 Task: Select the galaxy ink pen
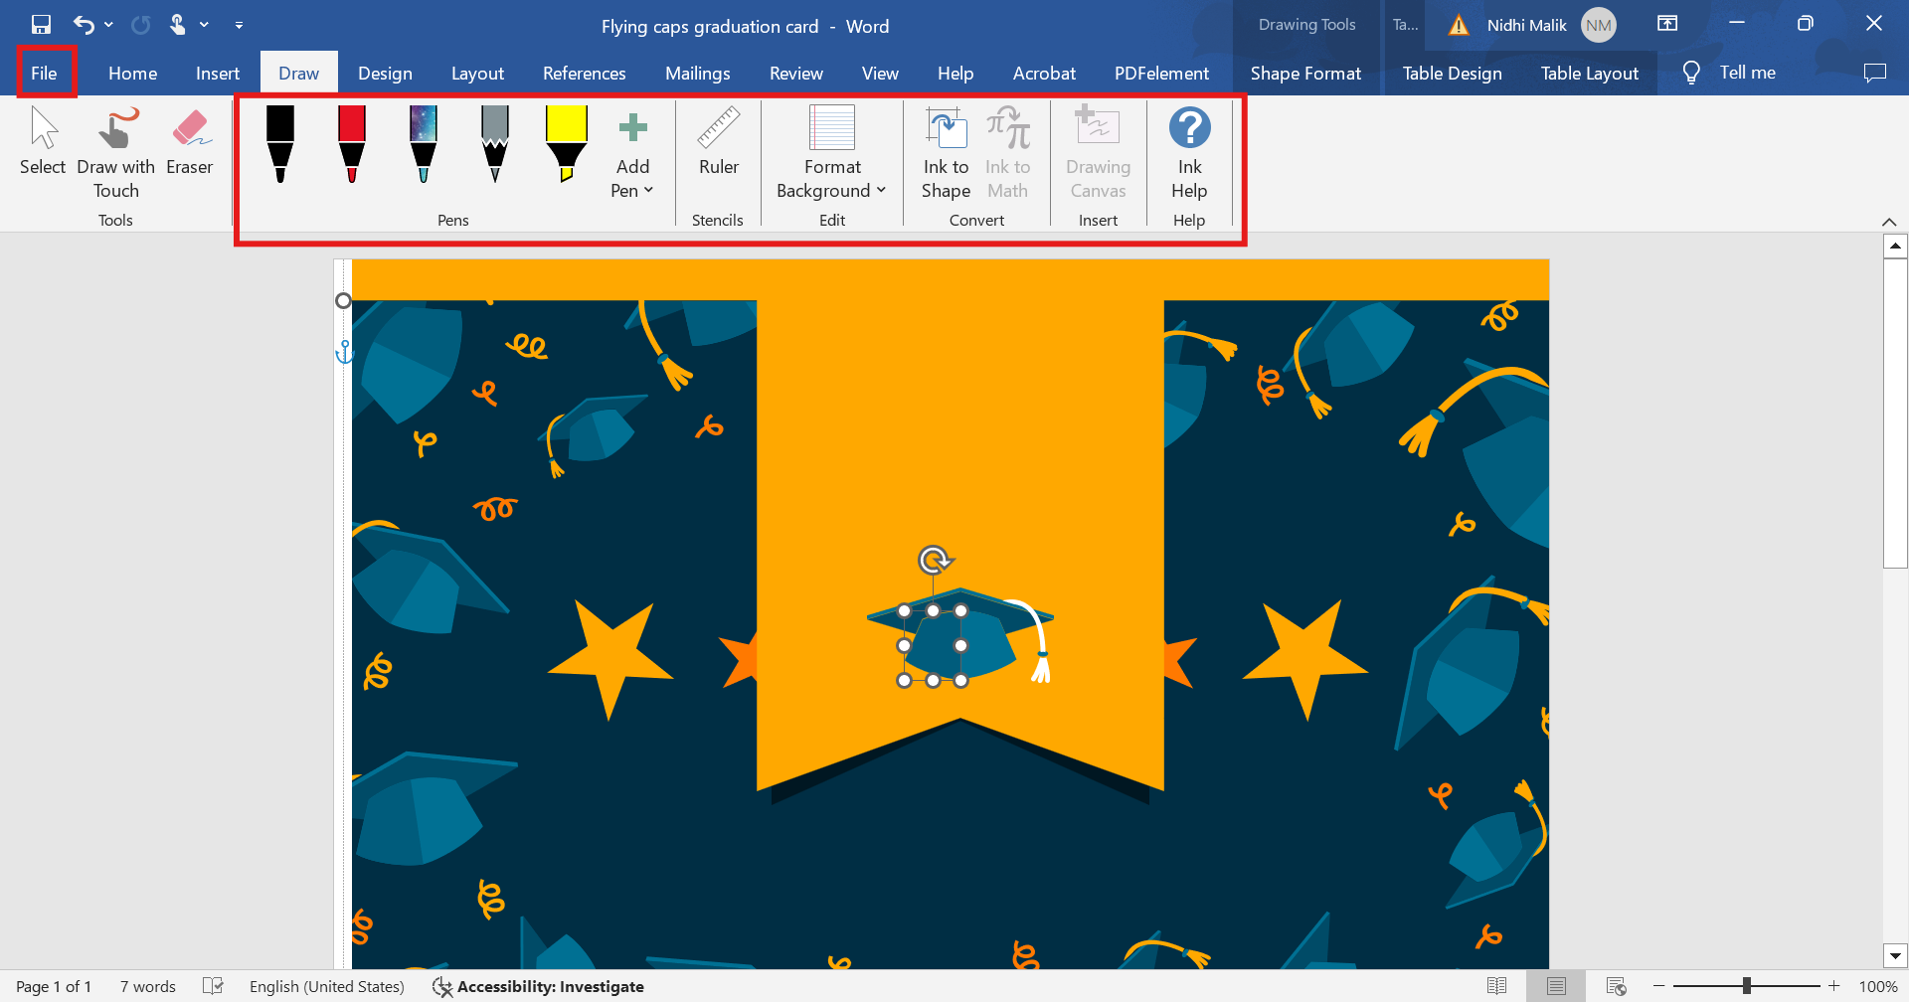pos(424,145)
